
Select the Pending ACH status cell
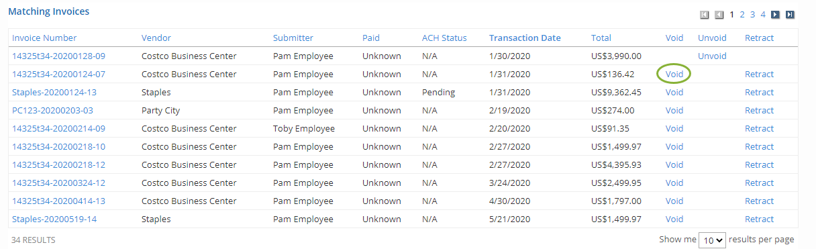click(x=438, y=92)
